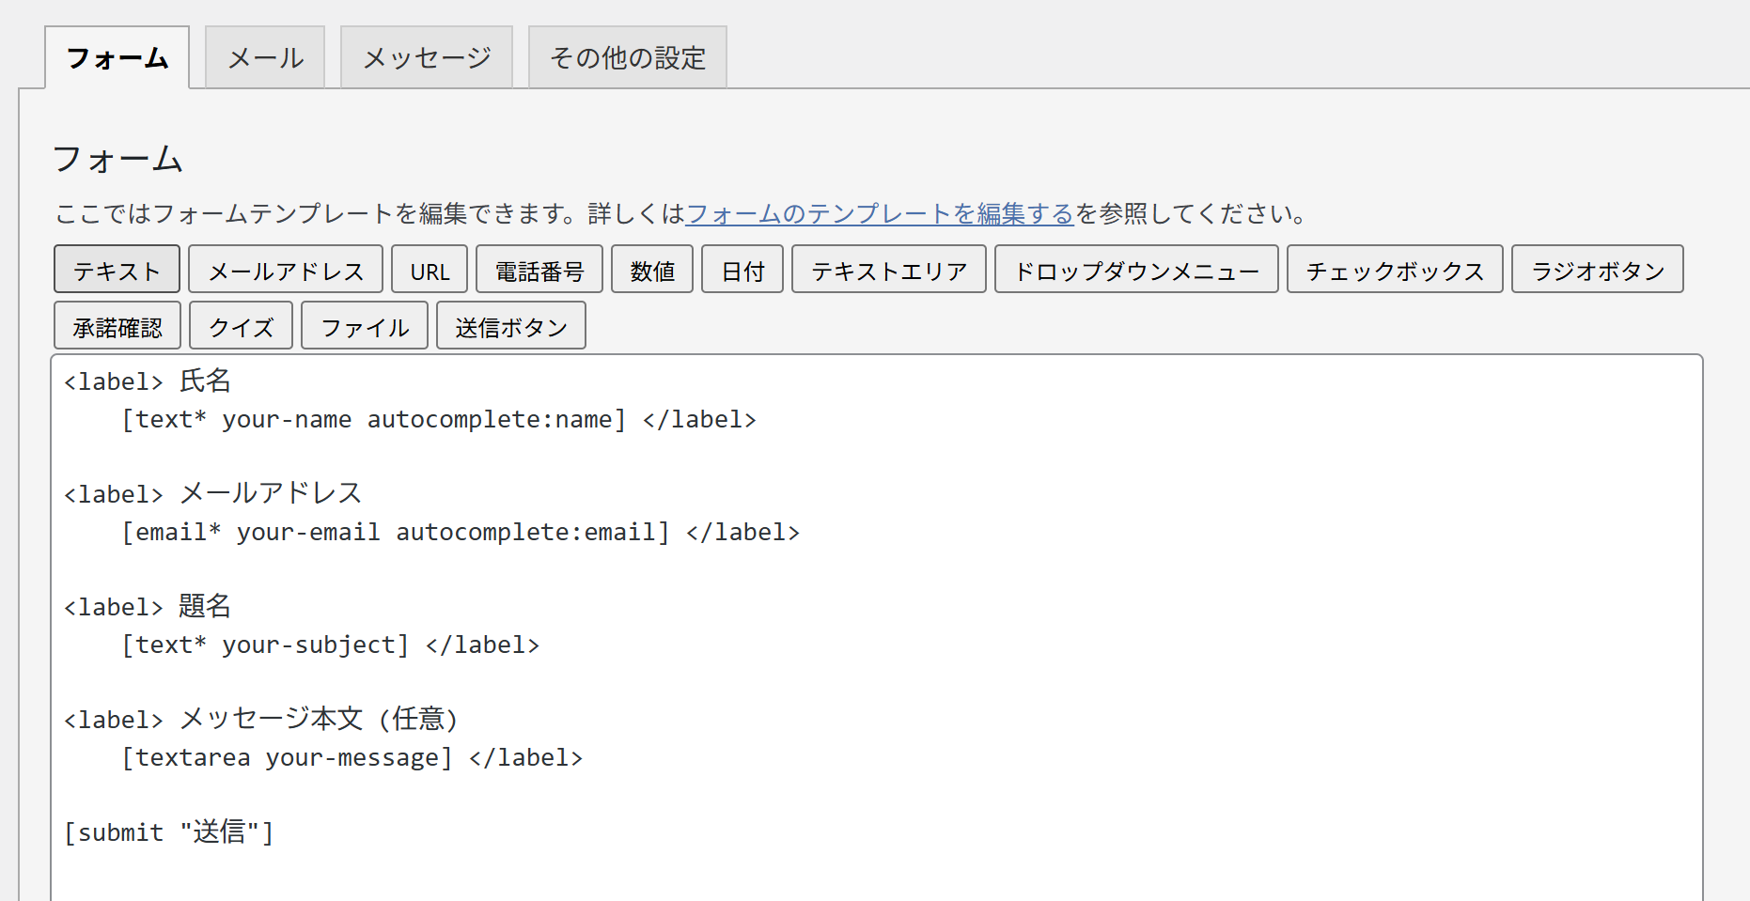1750x901 pixels.
Task: Insert a 送信ボタン submit tag
Action: tap(511, 327)
